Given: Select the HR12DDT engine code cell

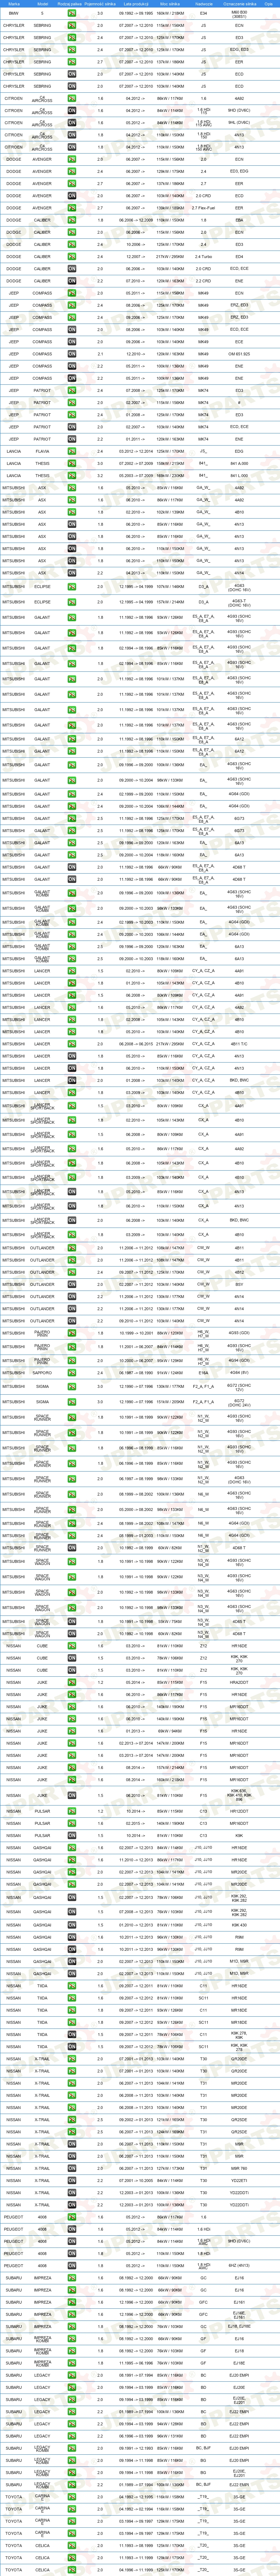Looking at the screenshot, I should pos(239,1810).
